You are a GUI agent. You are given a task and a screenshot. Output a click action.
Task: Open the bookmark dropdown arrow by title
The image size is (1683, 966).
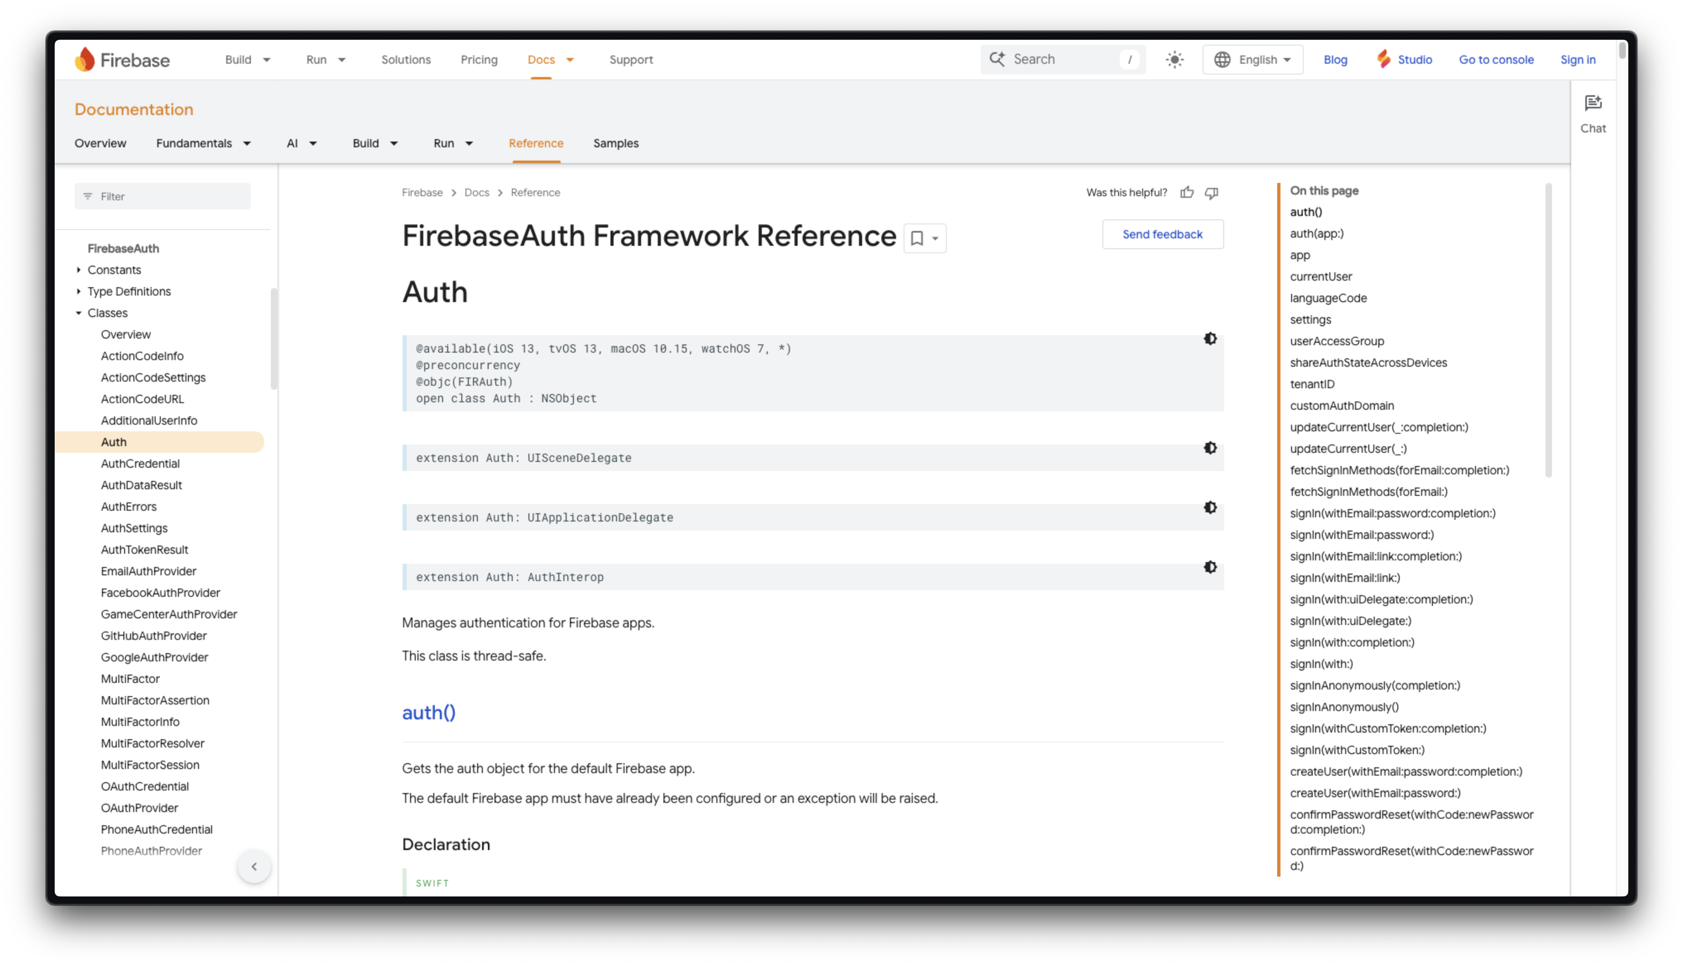(x=935, y=238)
